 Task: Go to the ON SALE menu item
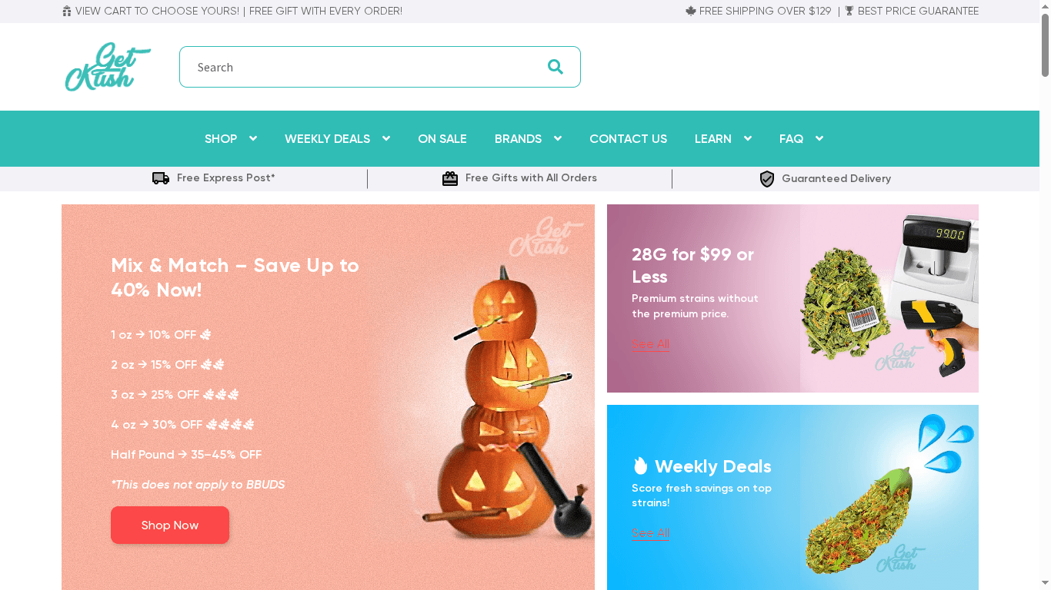(x=442, y=139)
